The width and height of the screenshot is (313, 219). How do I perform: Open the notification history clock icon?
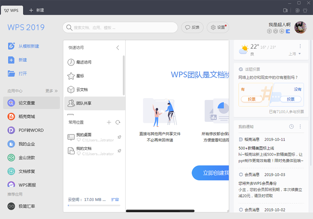pos(291,127)
